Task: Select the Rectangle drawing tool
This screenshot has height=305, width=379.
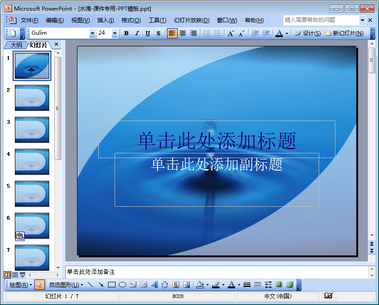Action: pyautogui.click(x=112, y=285)
